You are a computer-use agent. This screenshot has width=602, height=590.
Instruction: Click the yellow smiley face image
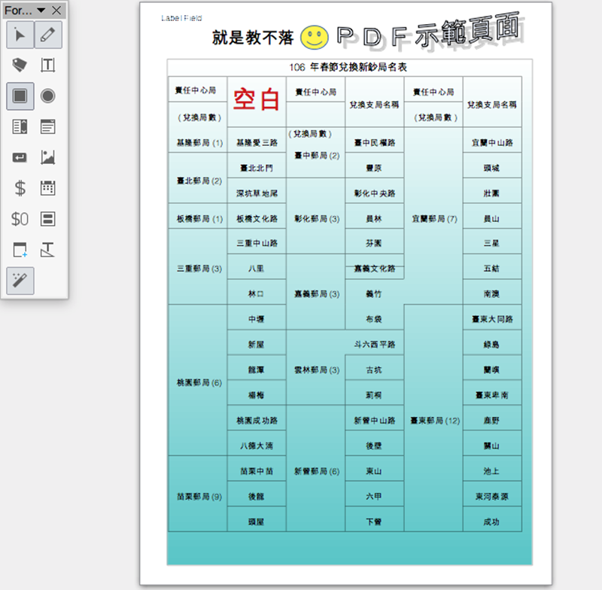click(315, 37)
